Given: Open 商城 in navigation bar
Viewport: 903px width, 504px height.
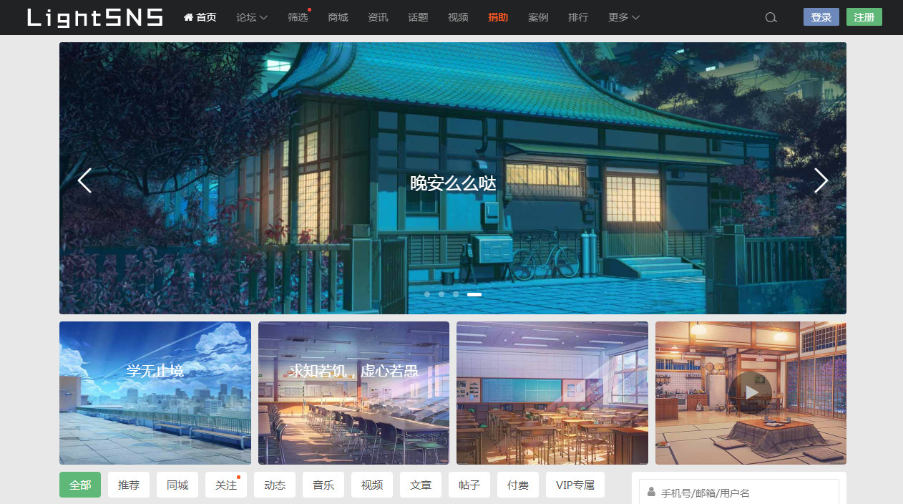Looking at the screenshot, I should pos(338,17).
